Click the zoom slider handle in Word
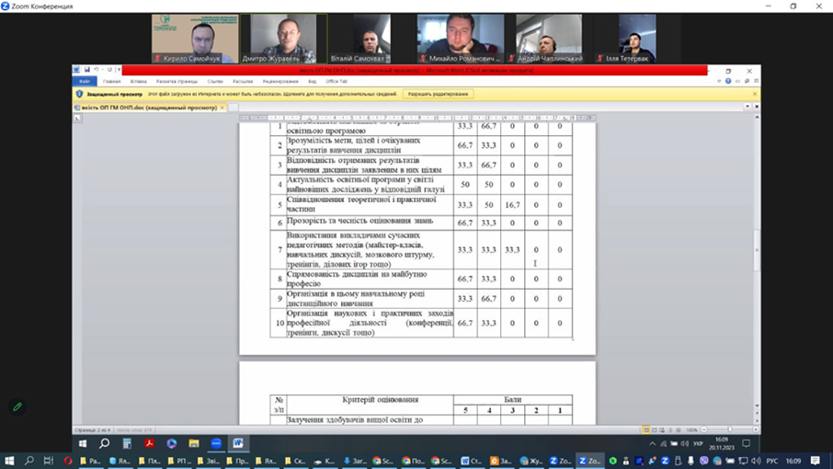The height and width of the screenshot is (469, 833). pos(730,429)
